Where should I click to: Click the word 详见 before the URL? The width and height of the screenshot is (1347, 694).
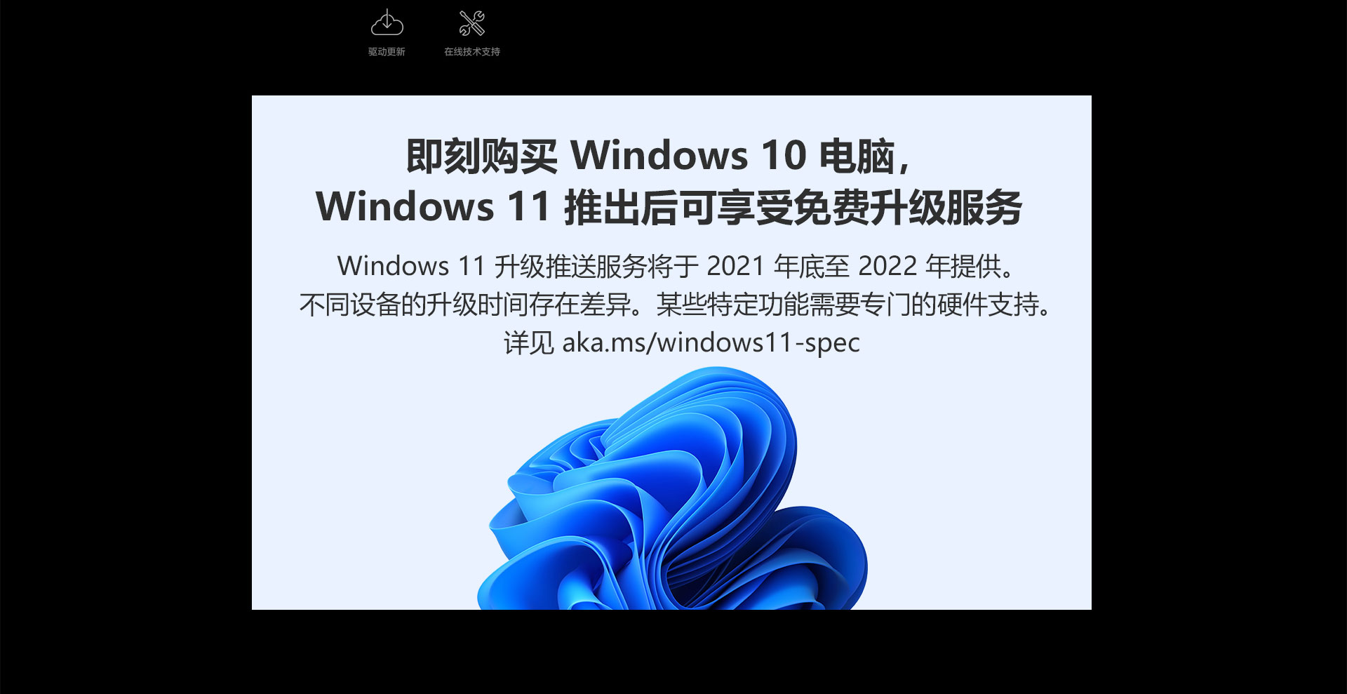pos(529,342)
